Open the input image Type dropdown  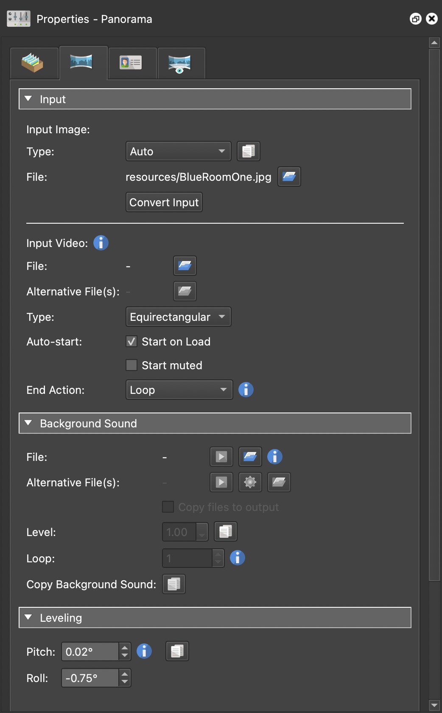[178, 152]
